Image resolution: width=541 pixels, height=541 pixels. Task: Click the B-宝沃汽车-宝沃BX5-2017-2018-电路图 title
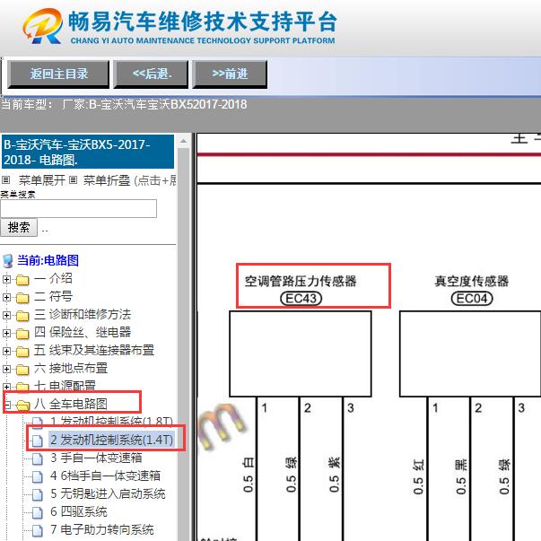(88, 152)
